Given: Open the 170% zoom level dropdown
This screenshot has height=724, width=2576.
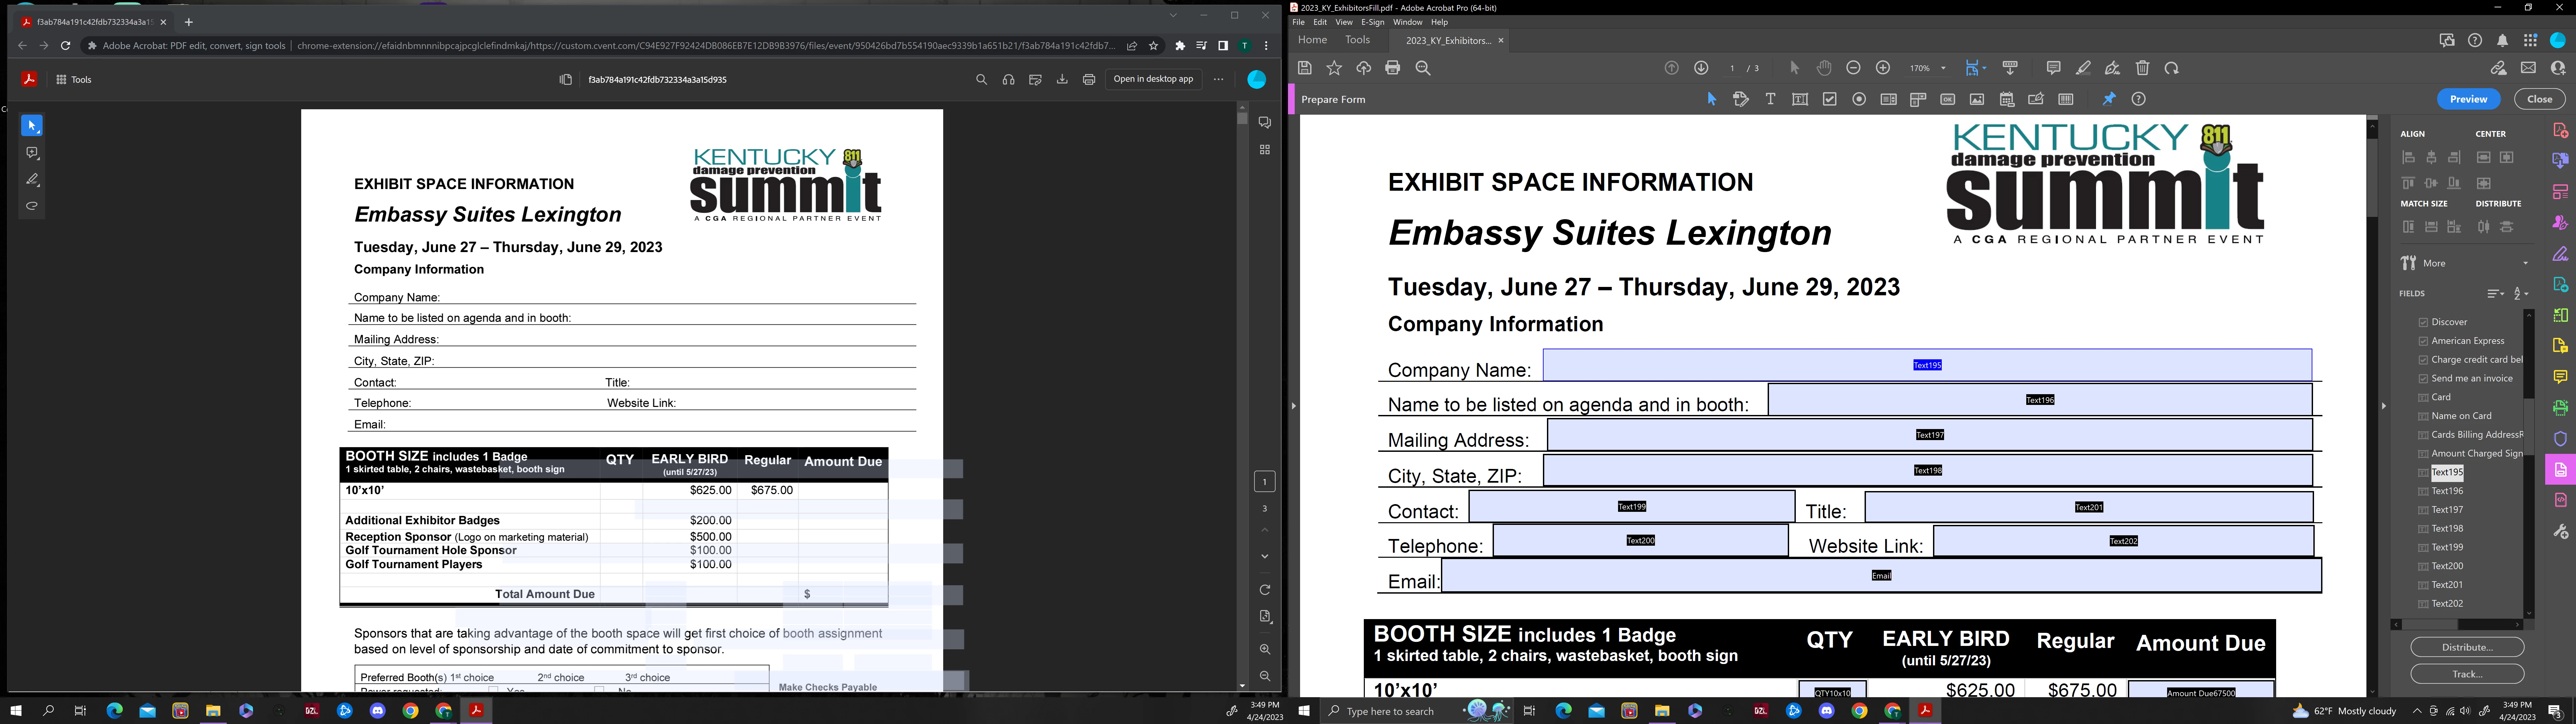Looking at the screenshot, I should coord(1943,68).
